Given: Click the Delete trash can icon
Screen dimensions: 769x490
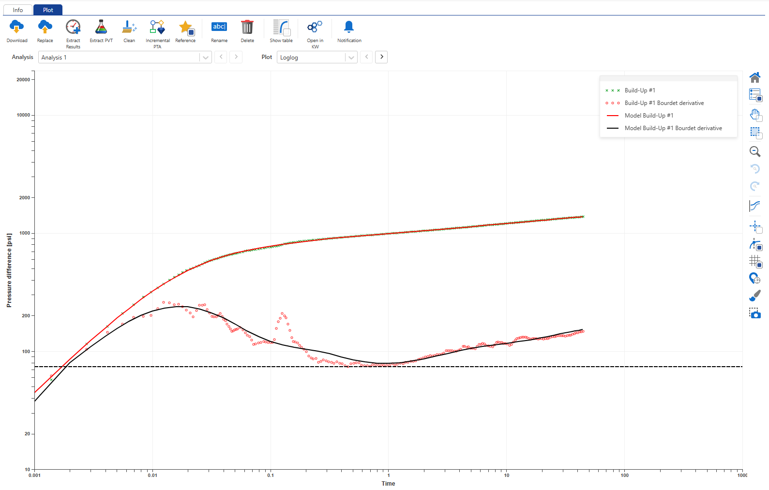Looking at the screenshot, I should coord(247,28).
